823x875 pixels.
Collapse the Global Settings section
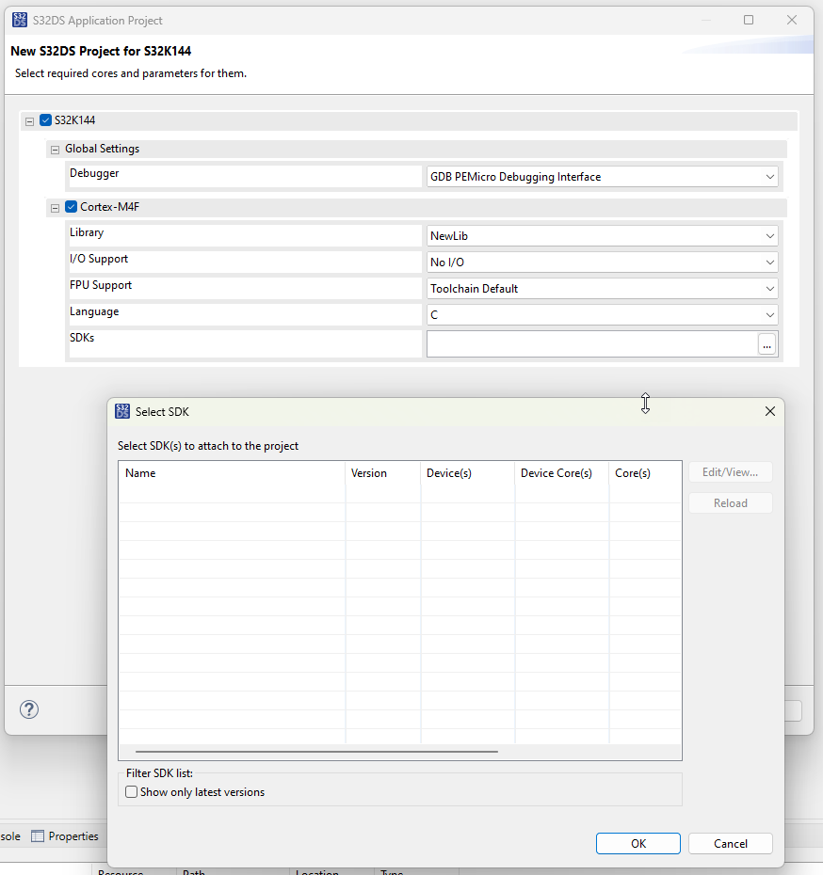tap(55, 149)
